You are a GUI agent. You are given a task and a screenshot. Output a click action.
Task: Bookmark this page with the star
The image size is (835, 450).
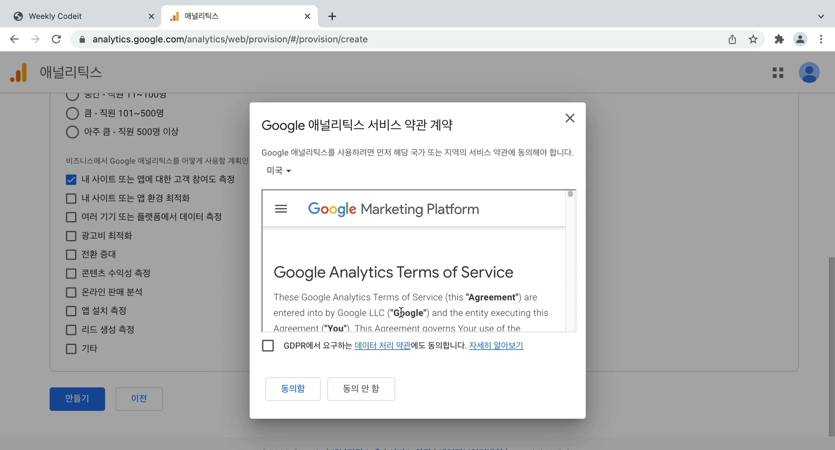click(753, 39)
